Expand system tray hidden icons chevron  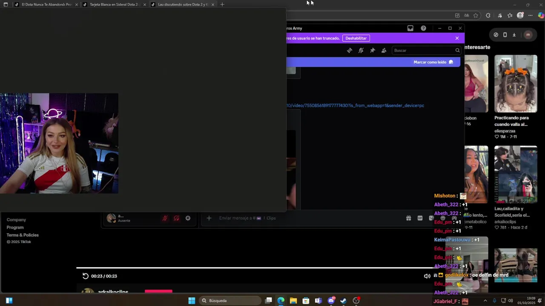pos(485,300)
